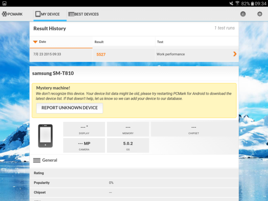The width and height of the screenshot is (268, 201).
Task: Switch to the BEST DEVICES tab
Action: tap(83, 14)
